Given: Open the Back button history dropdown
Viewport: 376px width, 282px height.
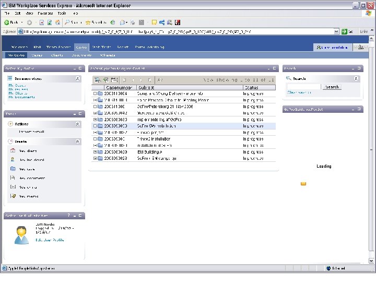Looking at the screenshot, I should pos(22,22).
